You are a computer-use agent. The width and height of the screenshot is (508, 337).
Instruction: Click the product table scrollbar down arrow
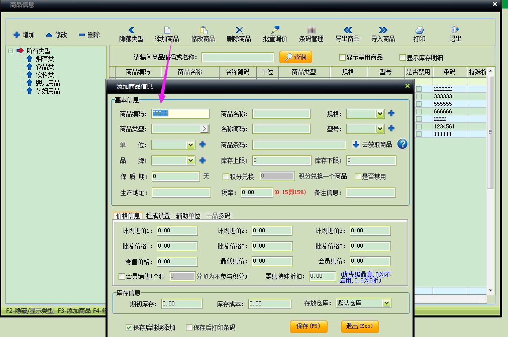click(490, 290)
